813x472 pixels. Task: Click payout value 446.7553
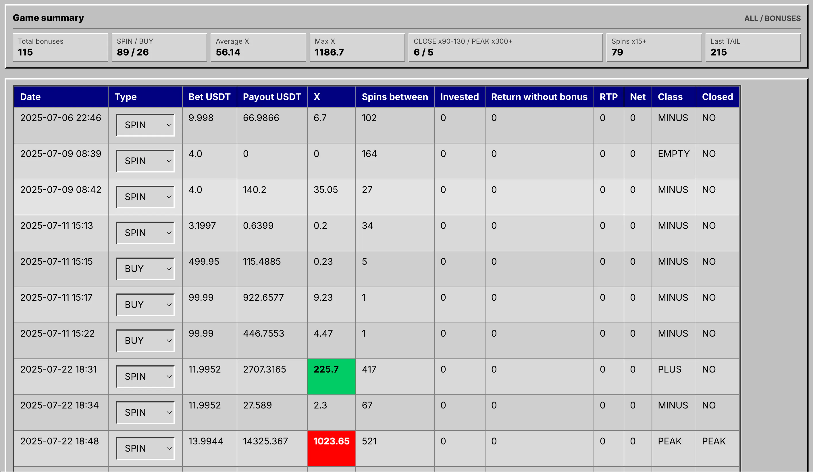[264, 333]
